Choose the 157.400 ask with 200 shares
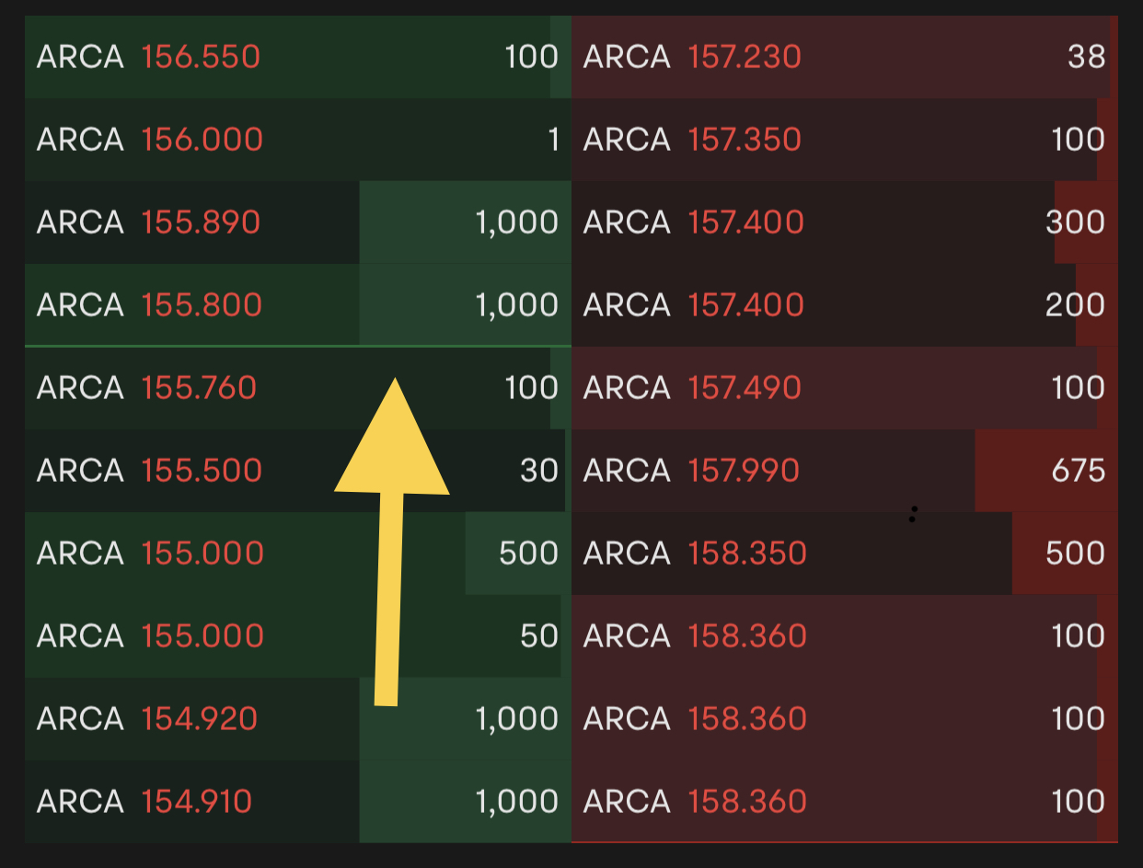Screen dimensions: 1143x868 [845, 305]
